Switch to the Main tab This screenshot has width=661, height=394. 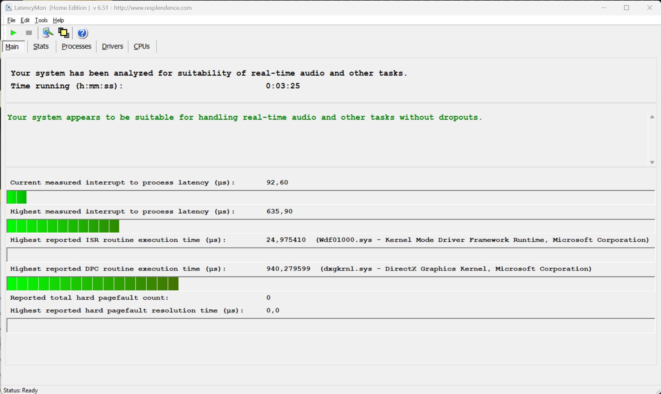tap(12, 47)
